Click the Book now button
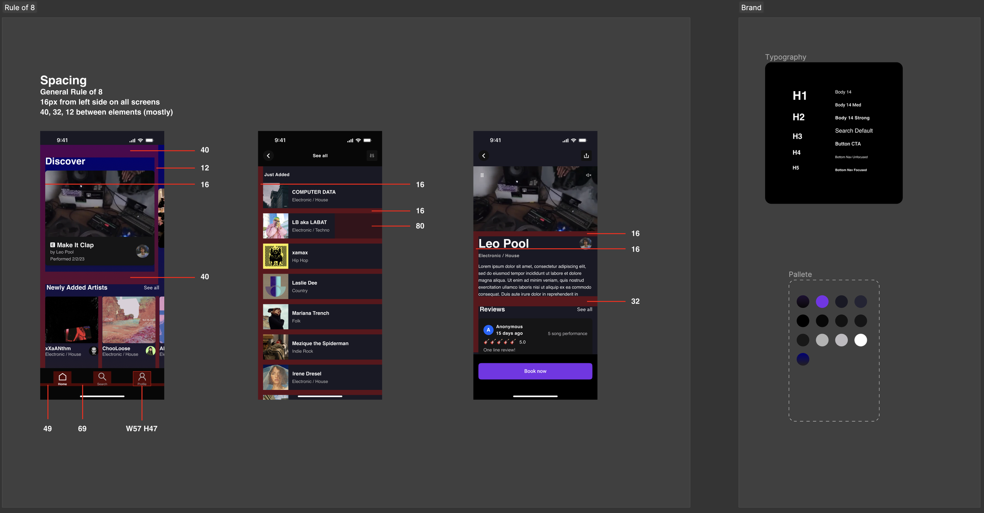Image resolution: width=984 pixels, height=513 pixels. pyautogui.click(x=535, y=371)
